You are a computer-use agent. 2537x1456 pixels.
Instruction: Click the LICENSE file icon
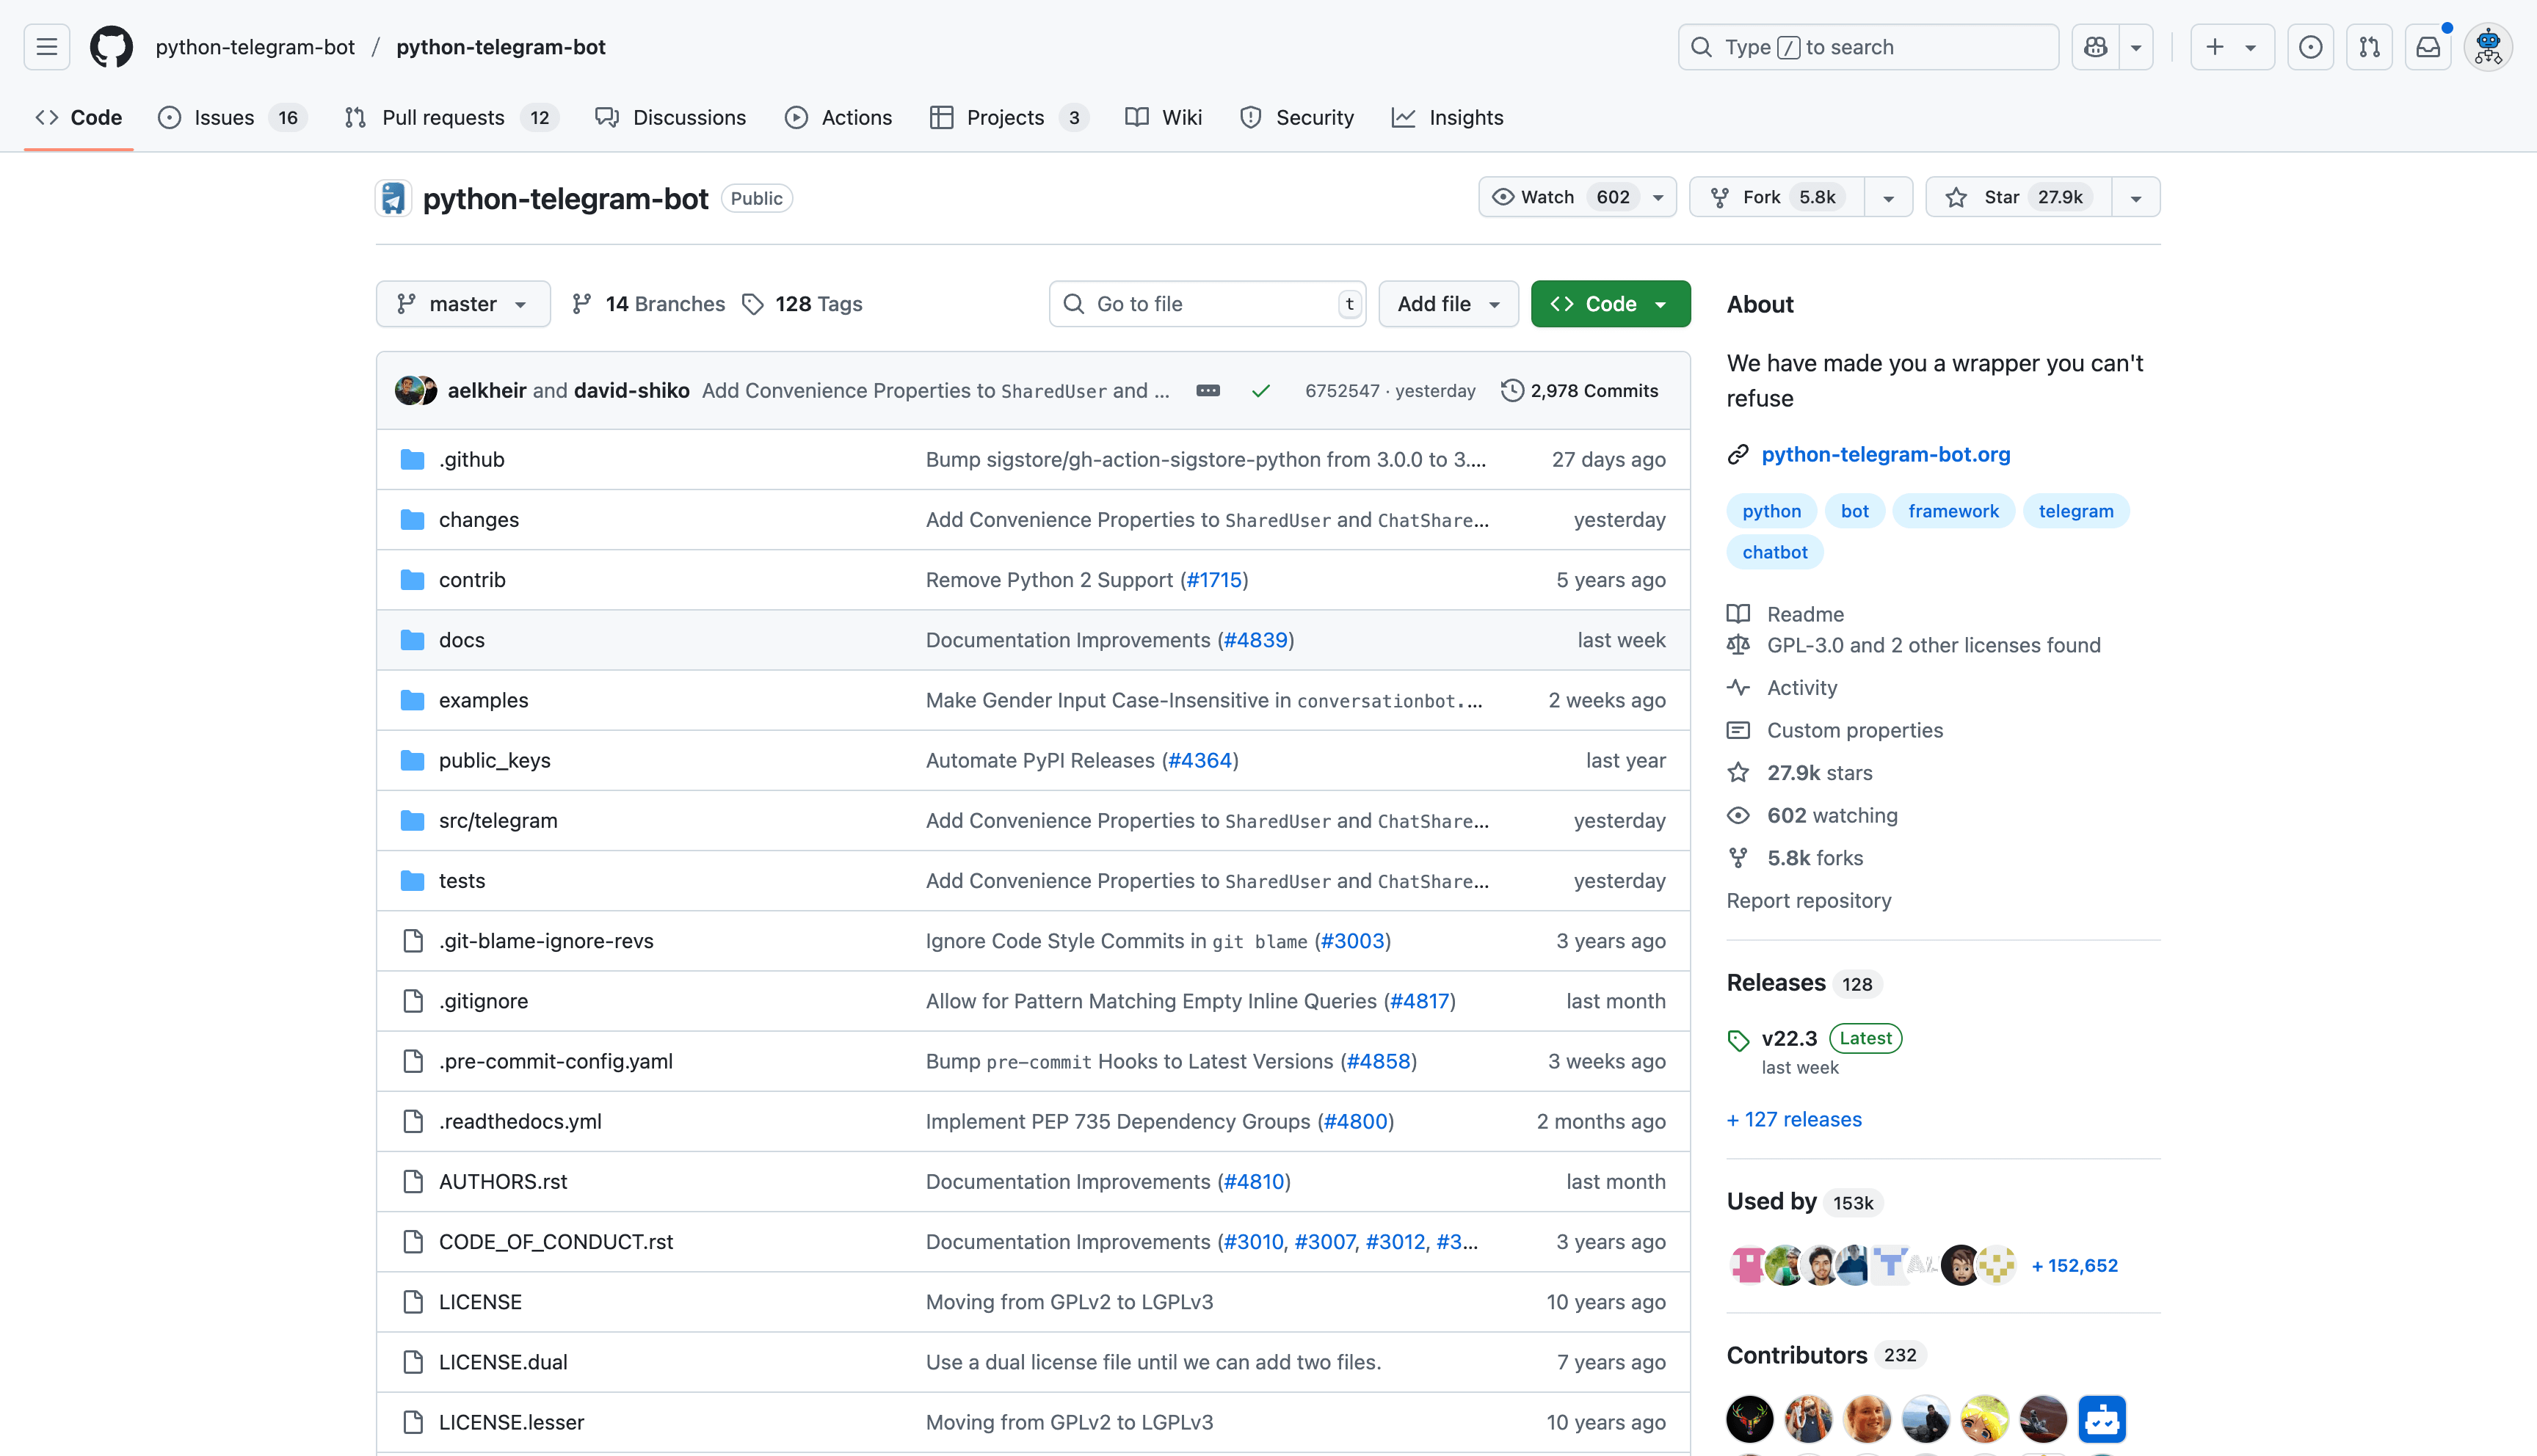412,1302
